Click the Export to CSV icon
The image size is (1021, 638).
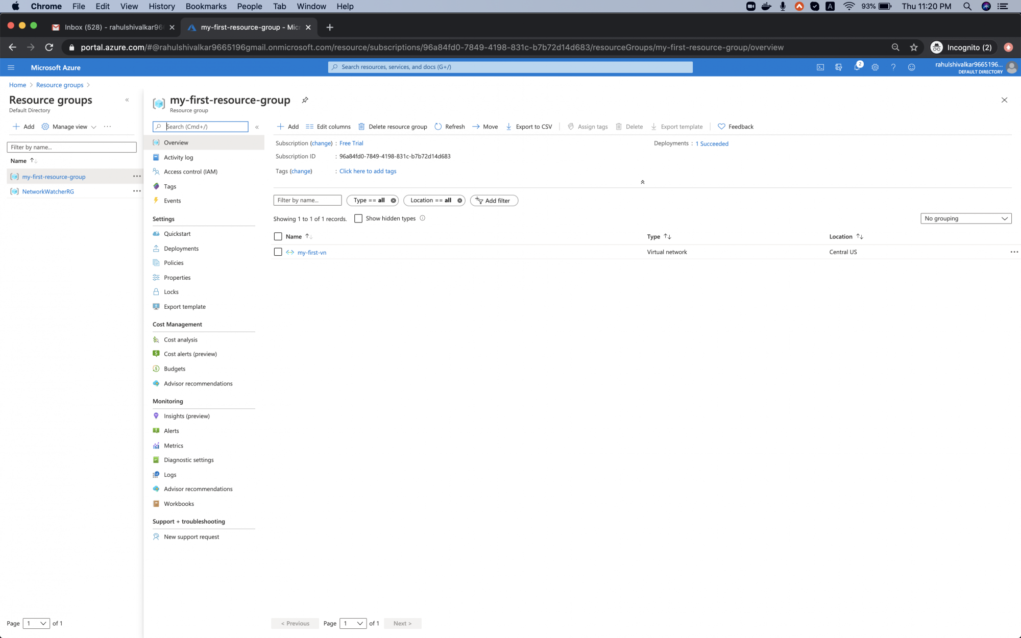[x=508, y=126]
